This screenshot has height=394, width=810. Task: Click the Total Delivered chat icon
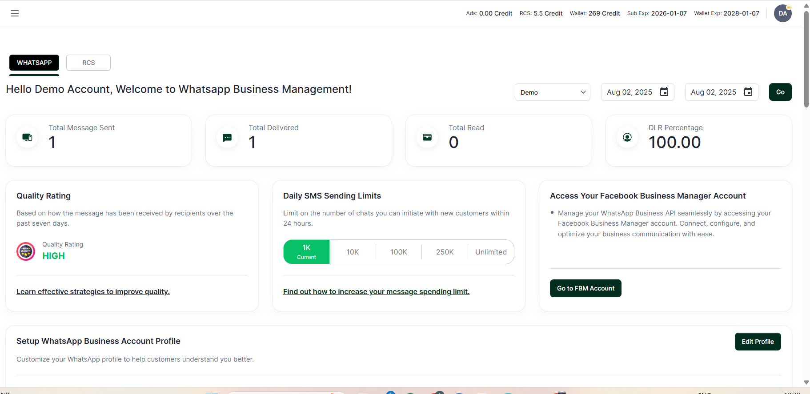[227, 138]
